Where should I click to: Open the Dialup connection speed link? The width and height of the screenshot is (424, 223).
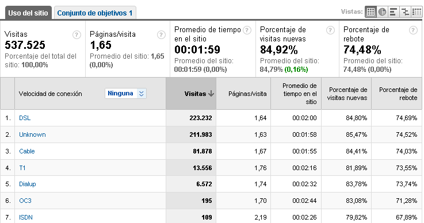[27, 184]
